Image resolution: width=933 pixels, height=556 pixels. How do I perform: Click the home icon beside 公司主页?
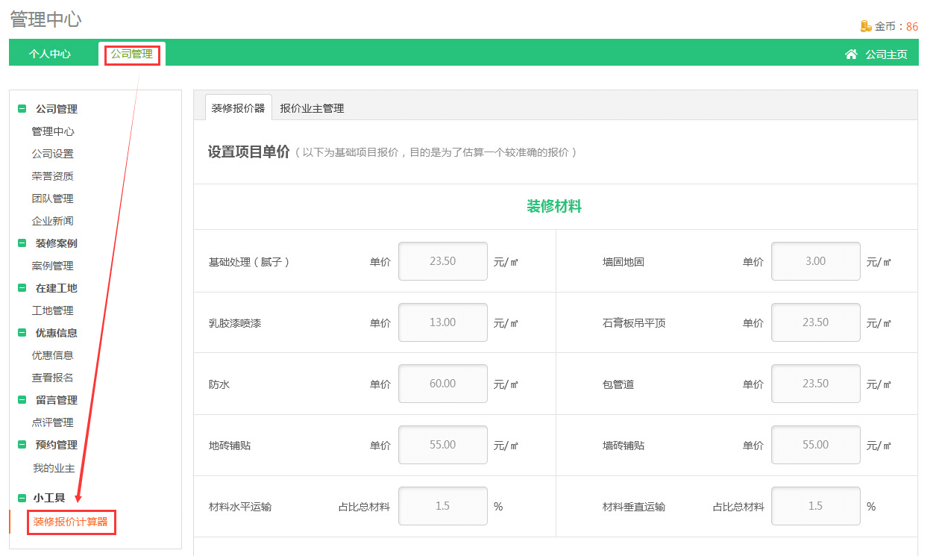click(x=851, y=54)
